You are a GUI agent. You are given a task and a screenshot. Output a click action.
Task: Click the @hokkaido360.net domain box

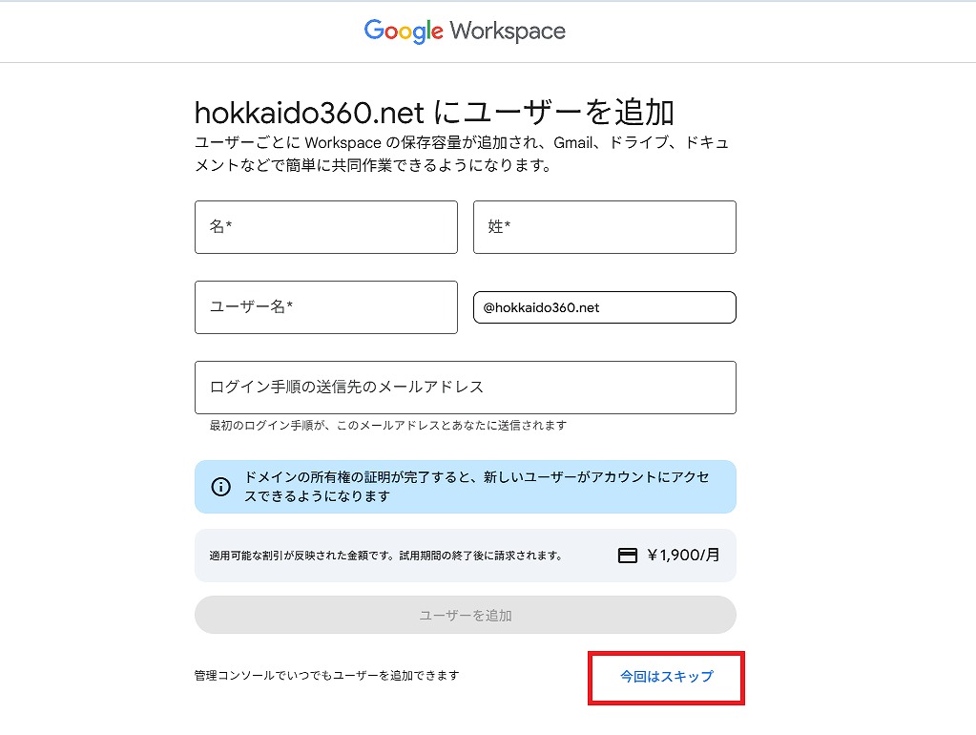(x=604, y=307)
